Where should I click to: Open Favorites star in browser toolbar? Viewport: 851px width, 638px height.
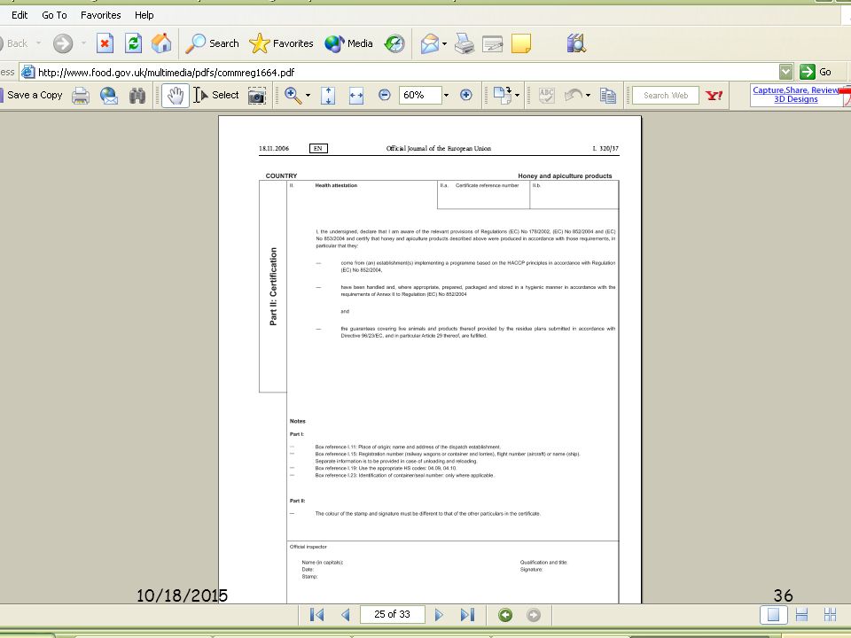(x=281, y=43)
